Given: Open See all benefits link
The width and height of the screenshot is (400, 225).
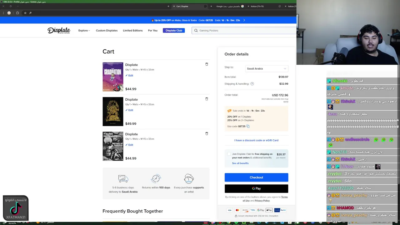Looking at the screenshot, I should click(240, 163).
